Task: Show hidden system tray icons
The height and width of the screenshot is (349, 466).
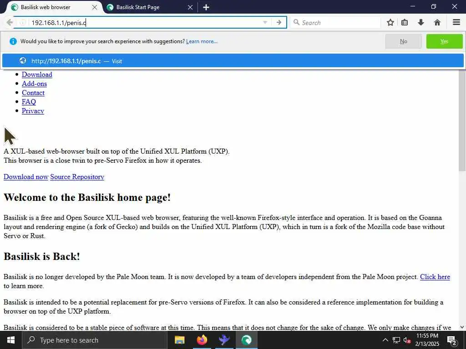Action: 385,340
